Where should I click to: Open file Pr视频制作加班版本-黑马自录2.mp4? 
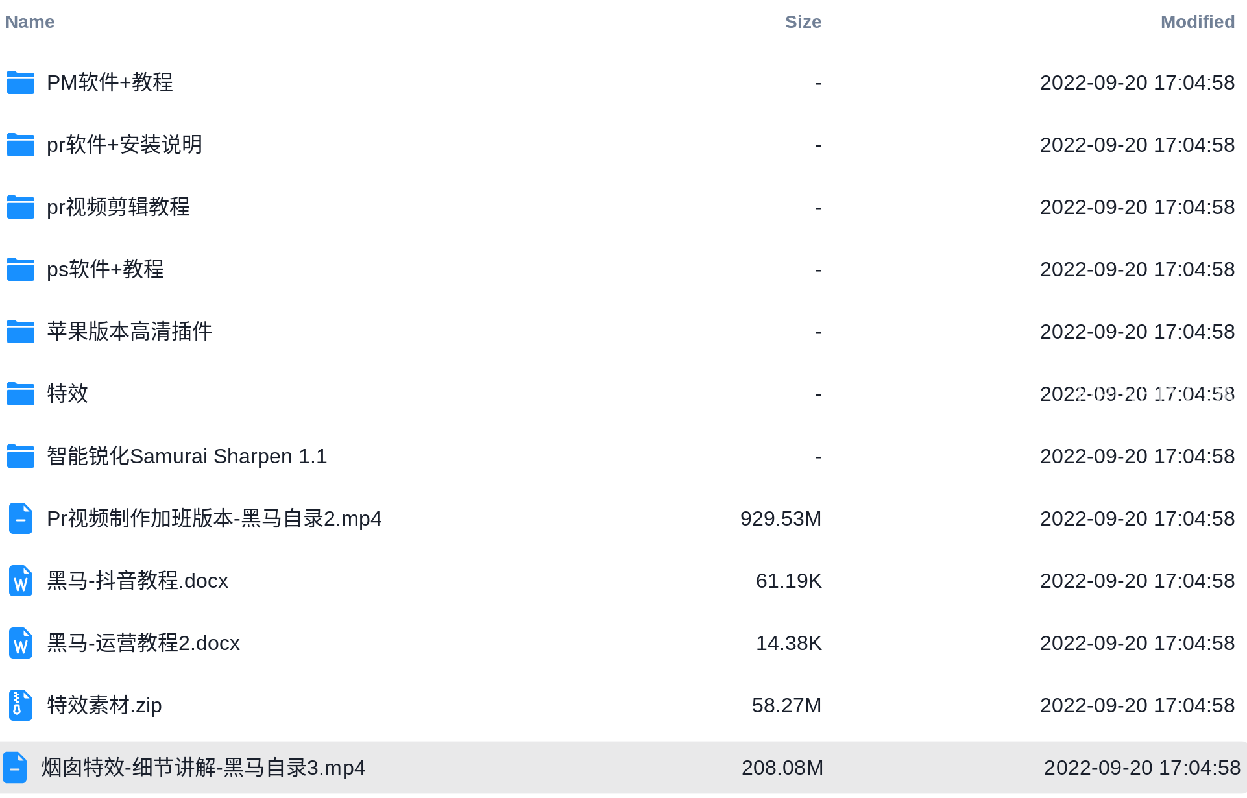coord(214,518)
